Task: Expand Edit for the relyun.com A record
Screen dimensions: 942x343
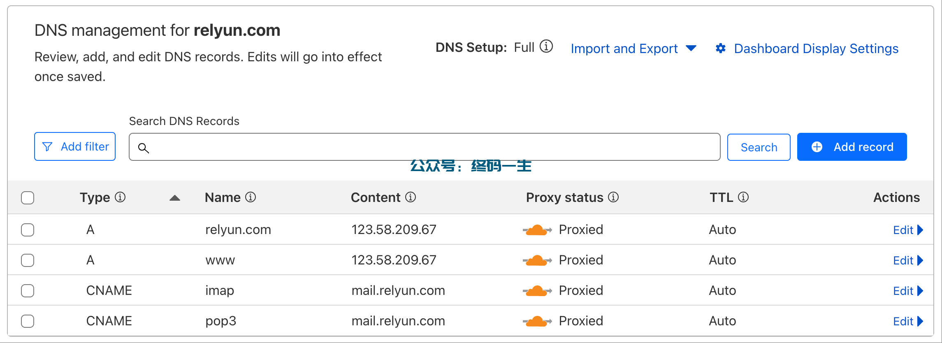Action: coord(908,230)
